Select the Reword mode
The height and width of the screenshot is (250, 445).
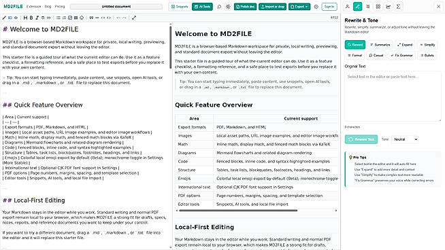[x=355, y=45]
